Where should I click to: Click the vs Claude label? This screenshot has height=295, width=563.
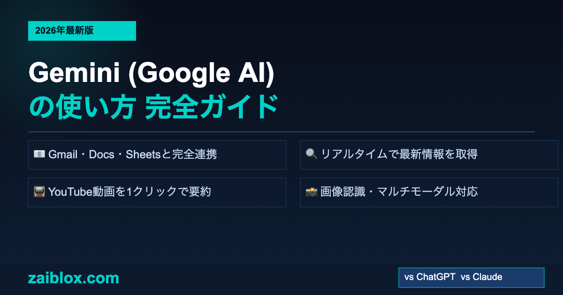(x=481, y=277)
